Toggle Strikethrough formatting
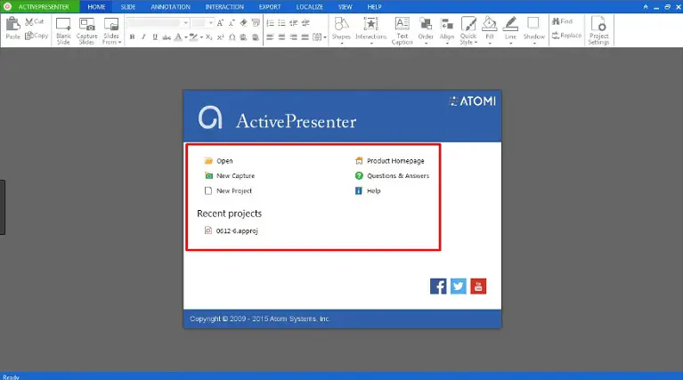 click(x=167, y=37)
